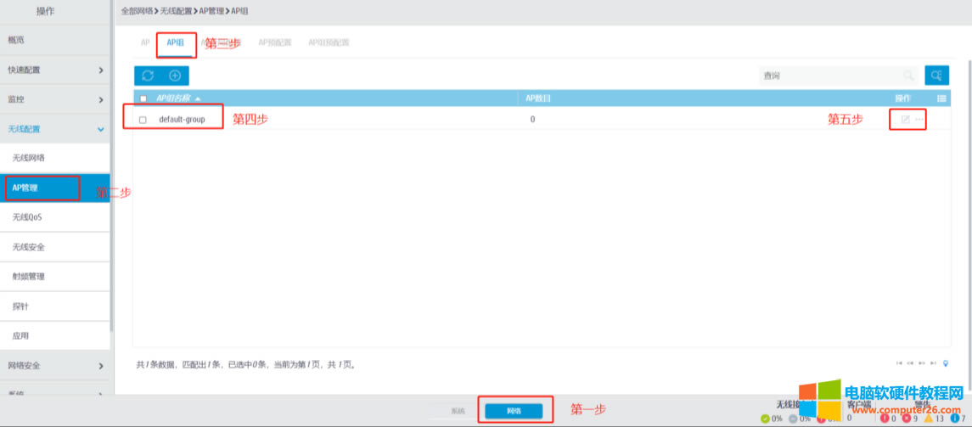Open the column settings icon in header
The width and height of the screenshot is (972, 427).
(941, 98)
